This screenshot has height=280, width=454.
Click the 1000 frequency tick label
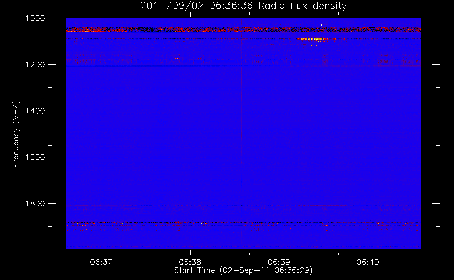pos(35,18)
